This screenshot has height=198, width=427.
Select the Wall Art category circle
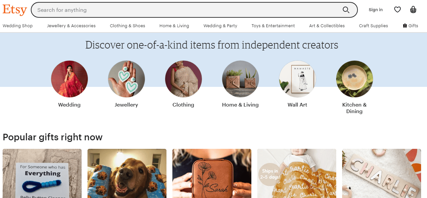tap(297, 79)
